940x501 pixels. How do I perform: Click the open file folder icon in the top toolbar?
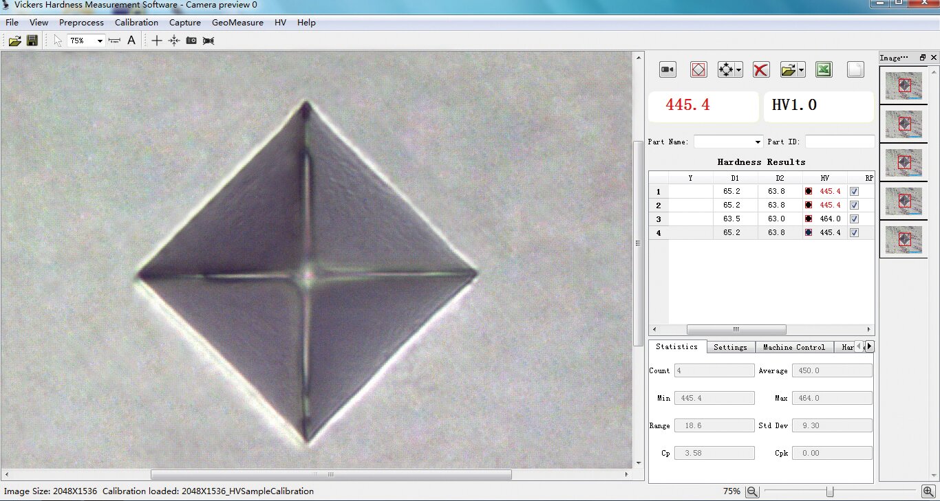point(14,41)
